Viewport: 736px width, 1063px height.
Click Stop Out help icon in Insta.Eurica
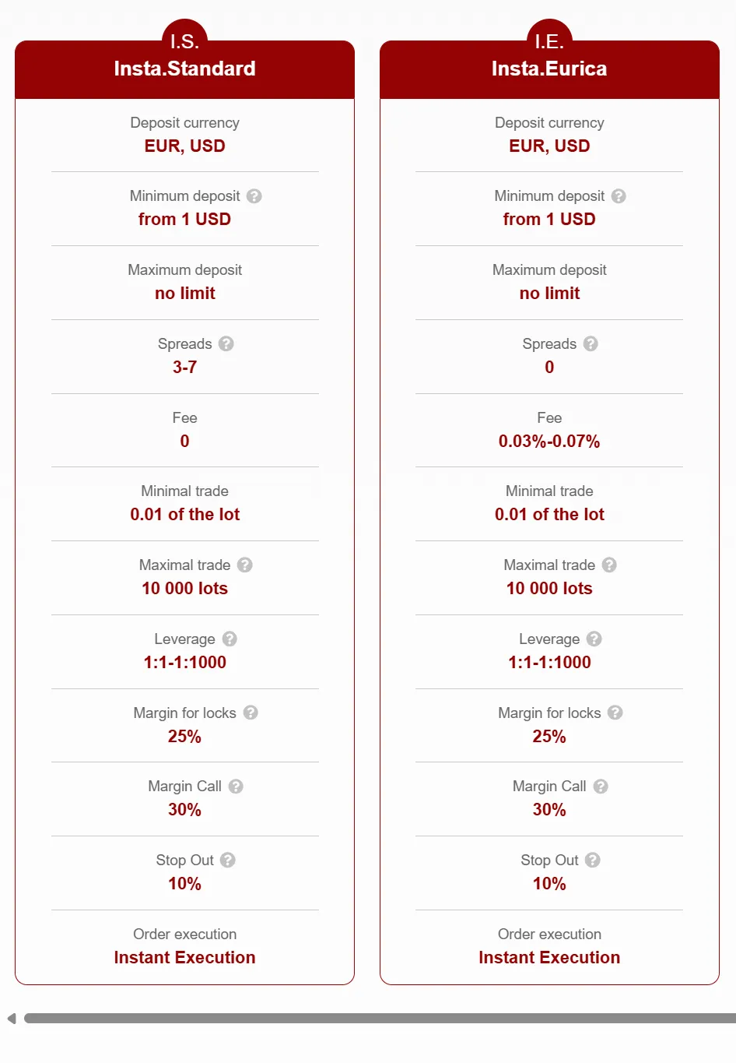(593, 860)
